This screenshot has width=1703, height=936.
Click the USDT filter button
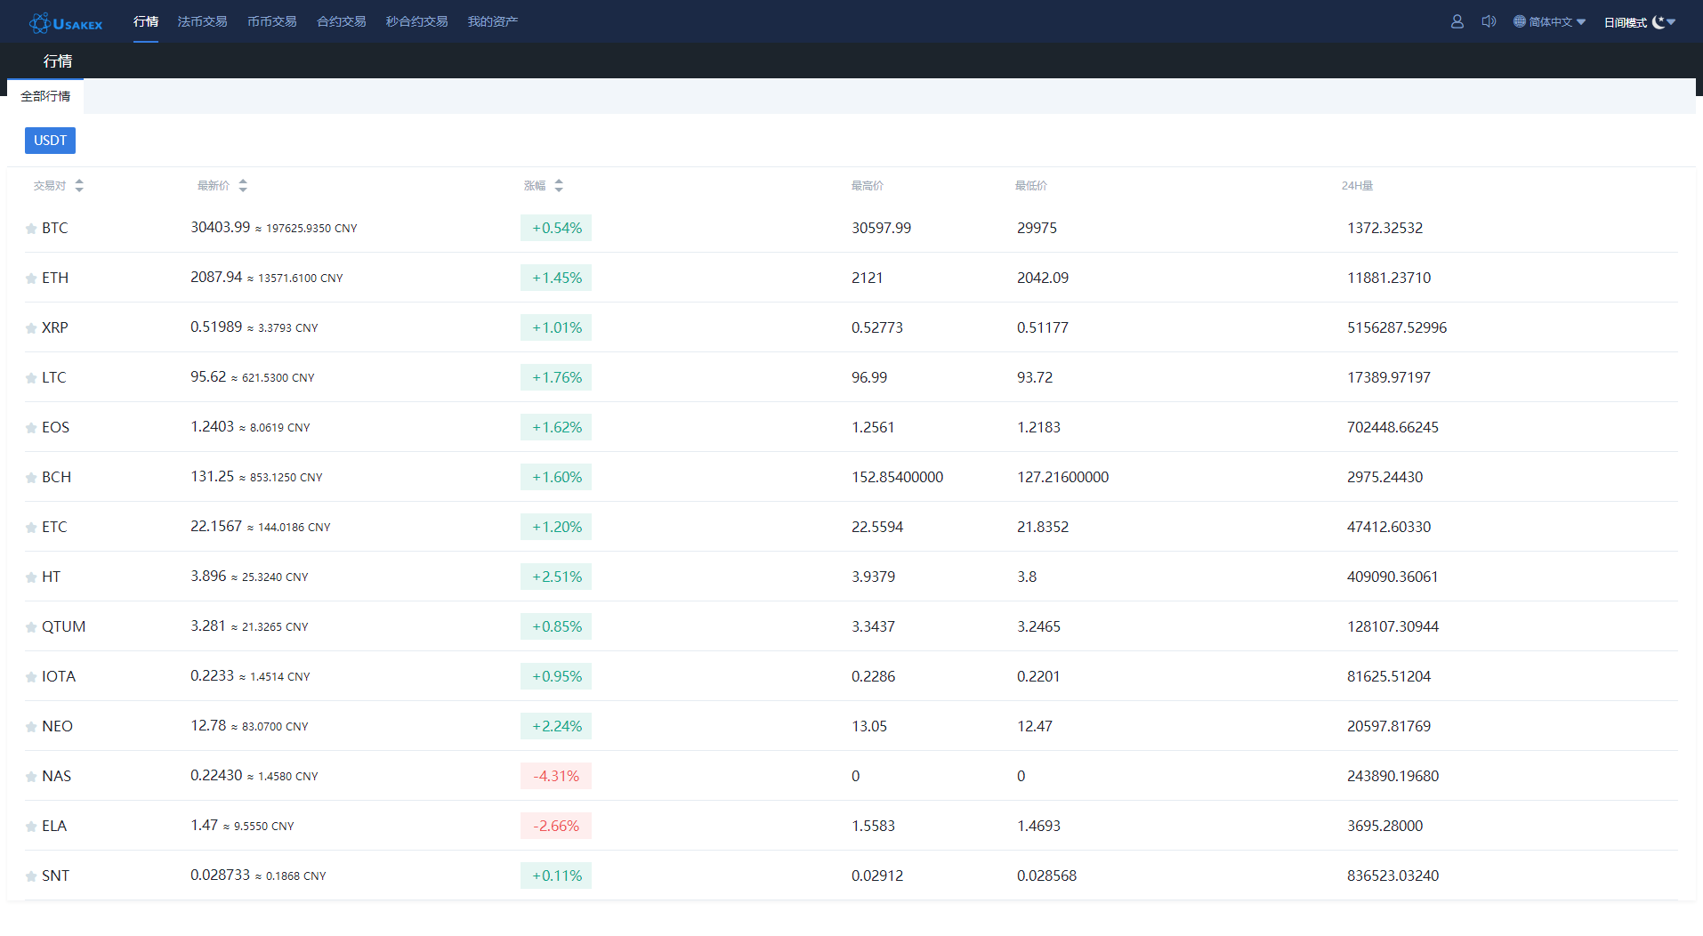(50, 141)
